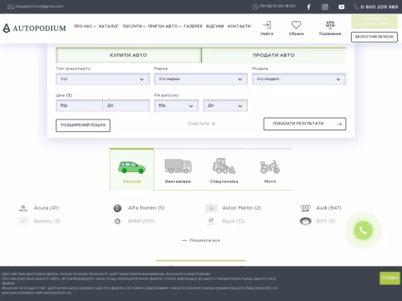Select the Спецтехніка machinery category
402x301 pixels.
pyautogui.click(x=224, y=170)
